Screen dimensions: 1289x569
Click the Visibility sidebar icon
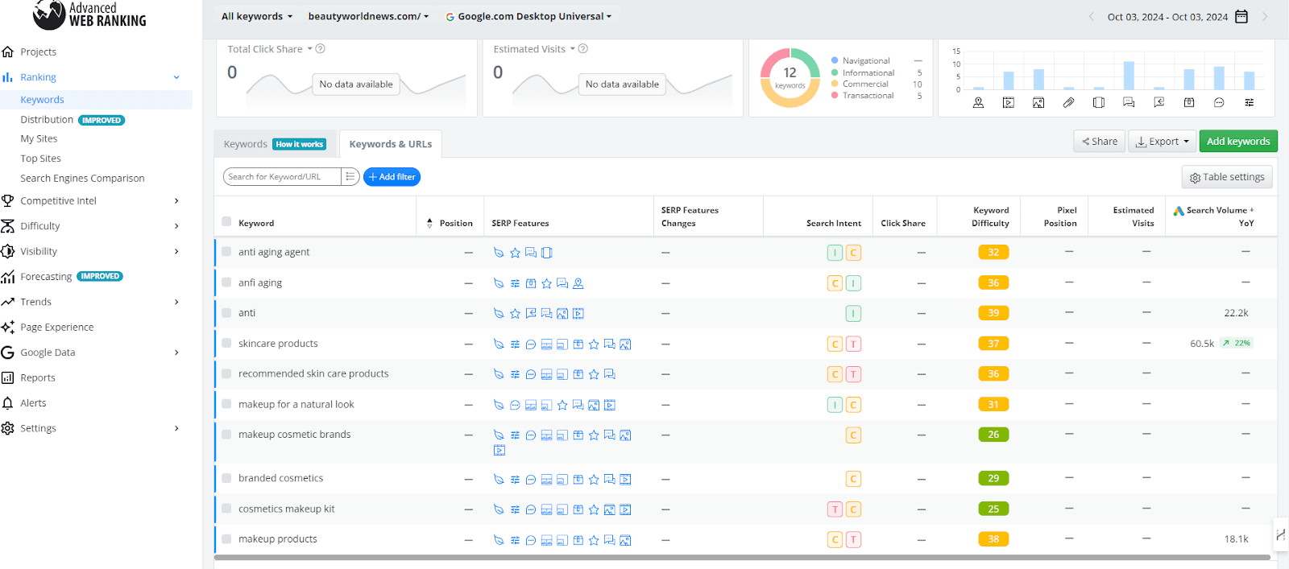coord(8,251)
